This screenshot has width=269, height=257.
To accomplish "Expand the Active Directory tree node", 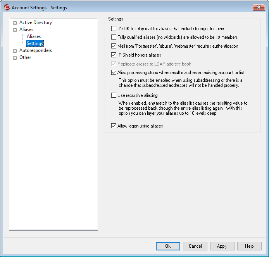I will tap(15, 23).
